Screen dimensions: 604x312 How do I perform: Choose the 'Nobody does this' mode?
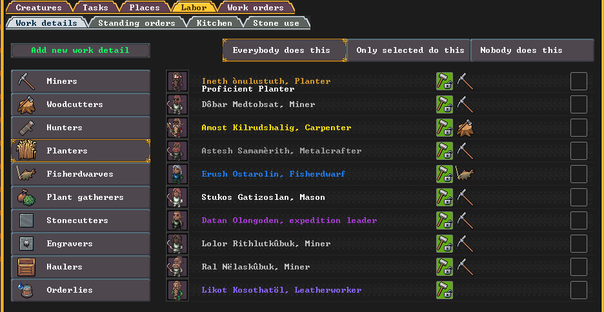532,50
